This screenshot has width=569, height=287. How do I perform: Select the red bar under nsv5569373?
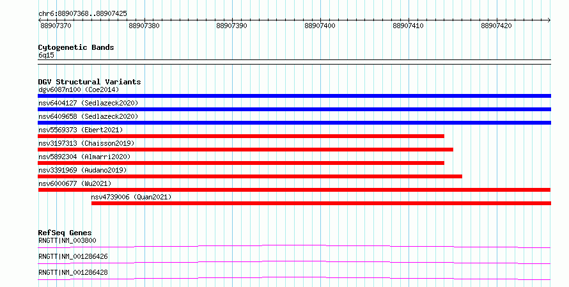click(x=241, y=136)
